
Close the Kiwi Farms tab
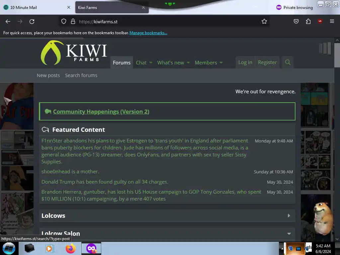click(143, 7)
